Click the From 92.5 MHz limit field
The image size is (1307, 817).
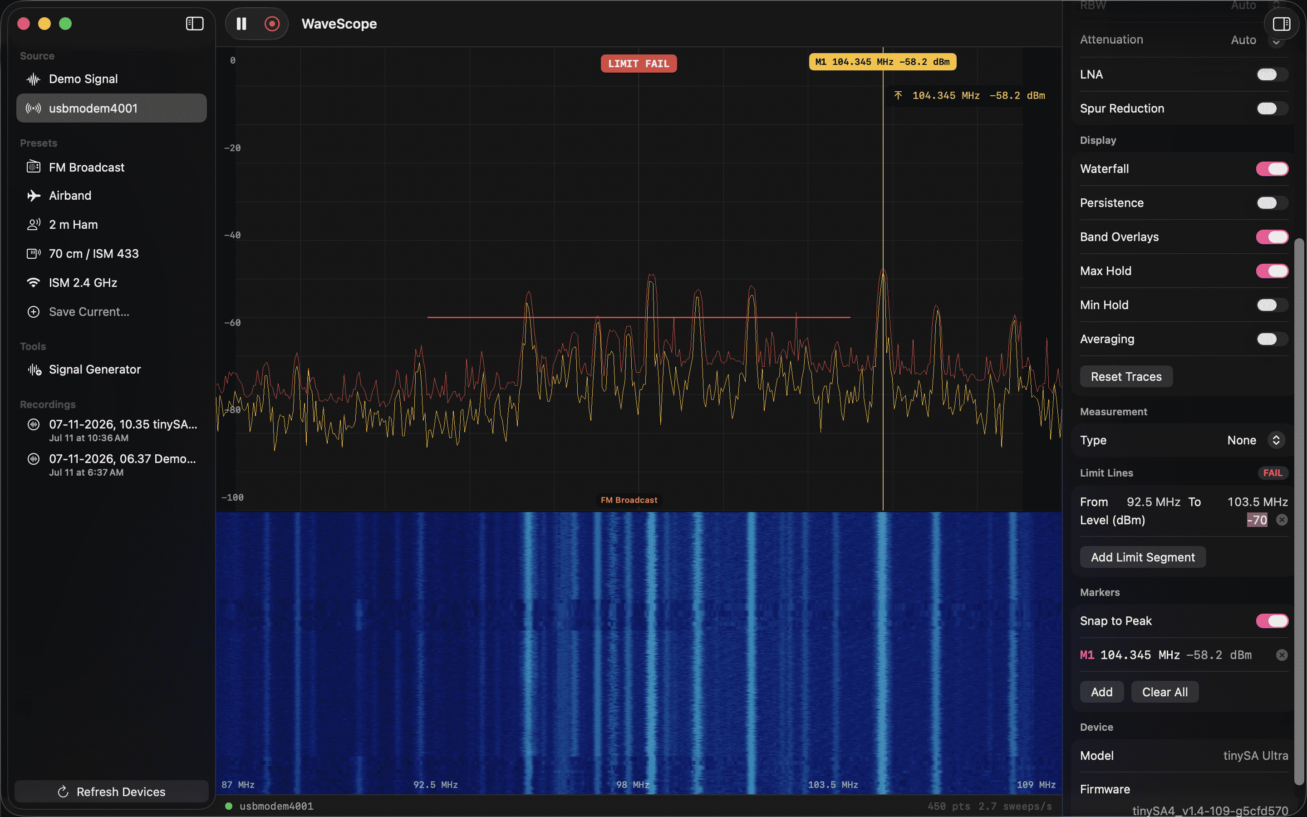point(1153,502)
